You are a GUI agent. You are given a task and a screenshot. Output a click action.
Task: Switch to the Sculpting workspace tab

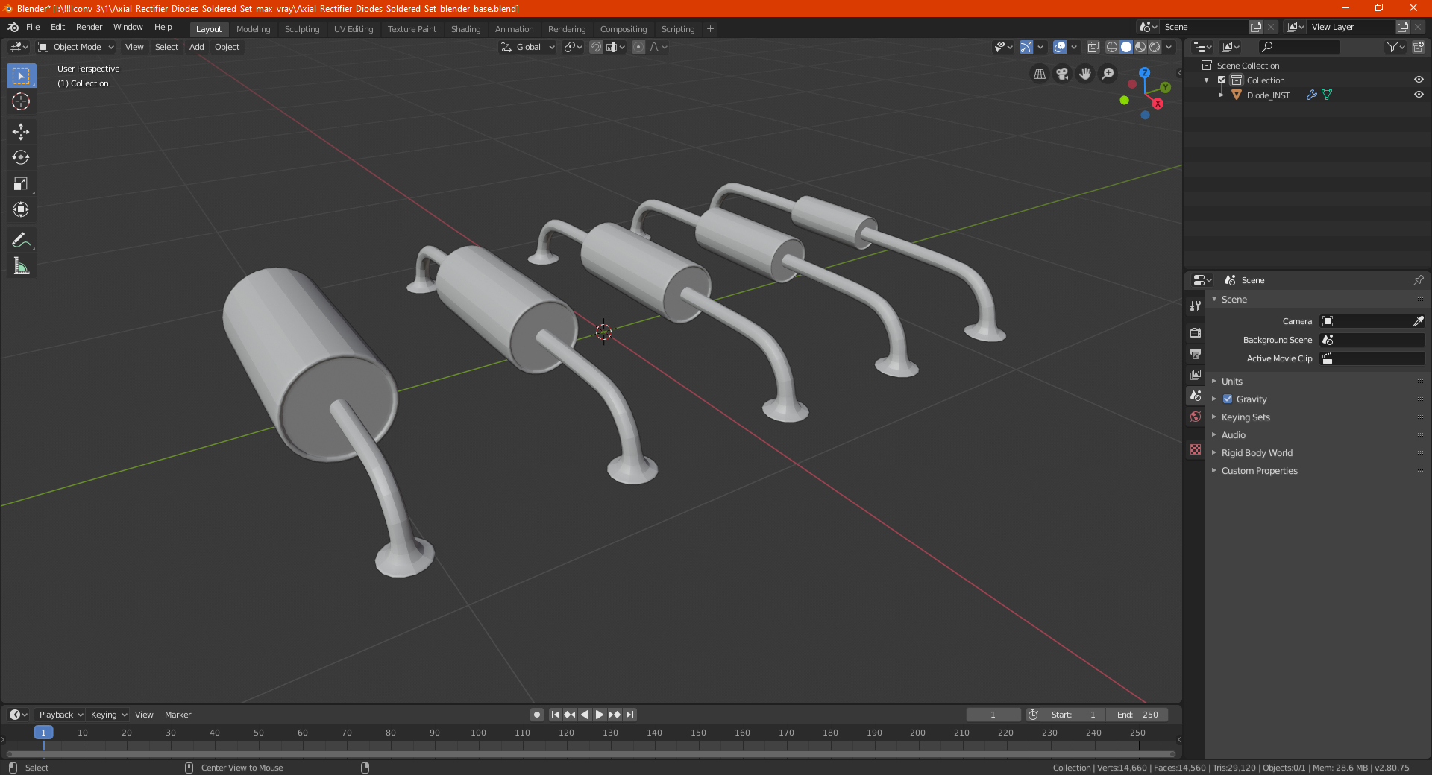pos(302,29)
